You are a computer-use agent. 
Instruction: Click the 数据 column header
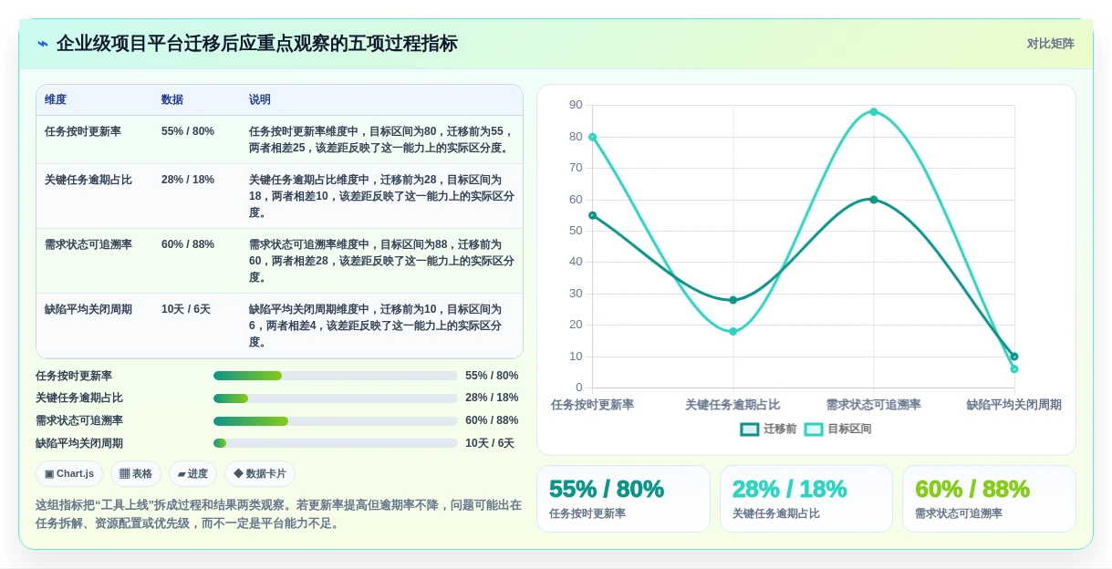pyautogui.click(x=172, y=100)
